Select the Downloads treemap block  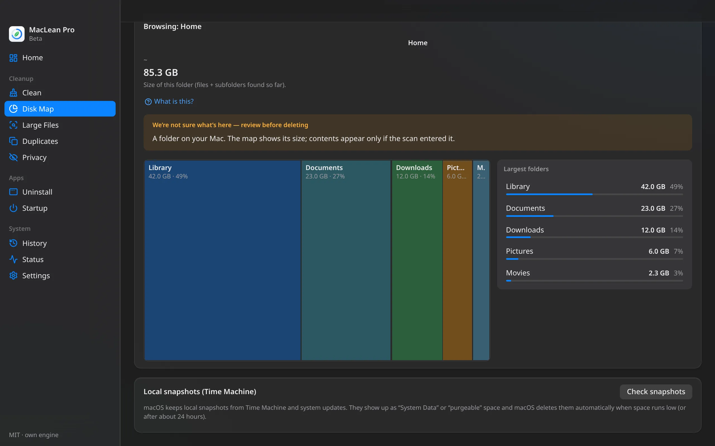point(417,260)
